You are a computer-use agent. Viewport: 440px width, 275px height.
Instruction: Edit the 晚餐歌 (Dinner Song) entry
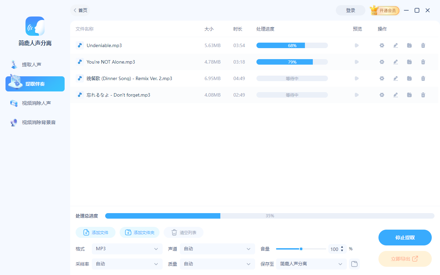tap(396, 78)
